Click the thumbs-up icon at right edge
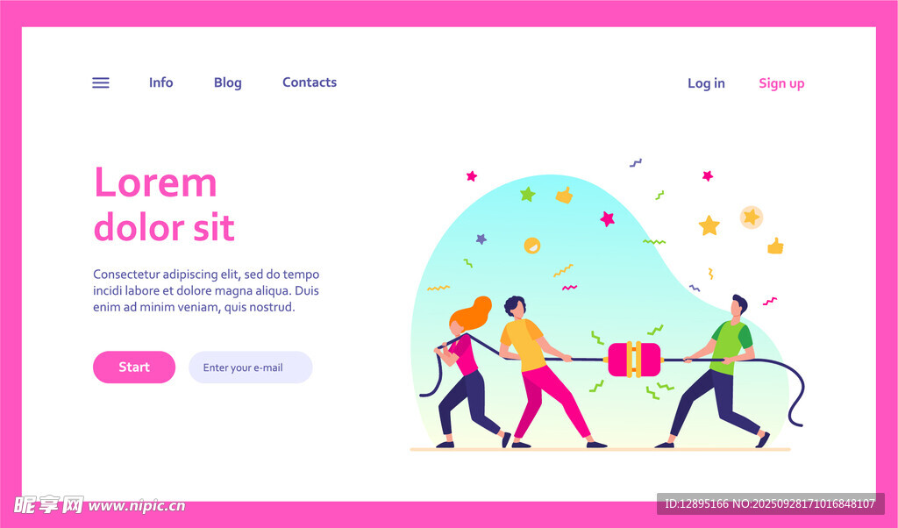This screenshot has width=898, height=528. coord(775,246)
